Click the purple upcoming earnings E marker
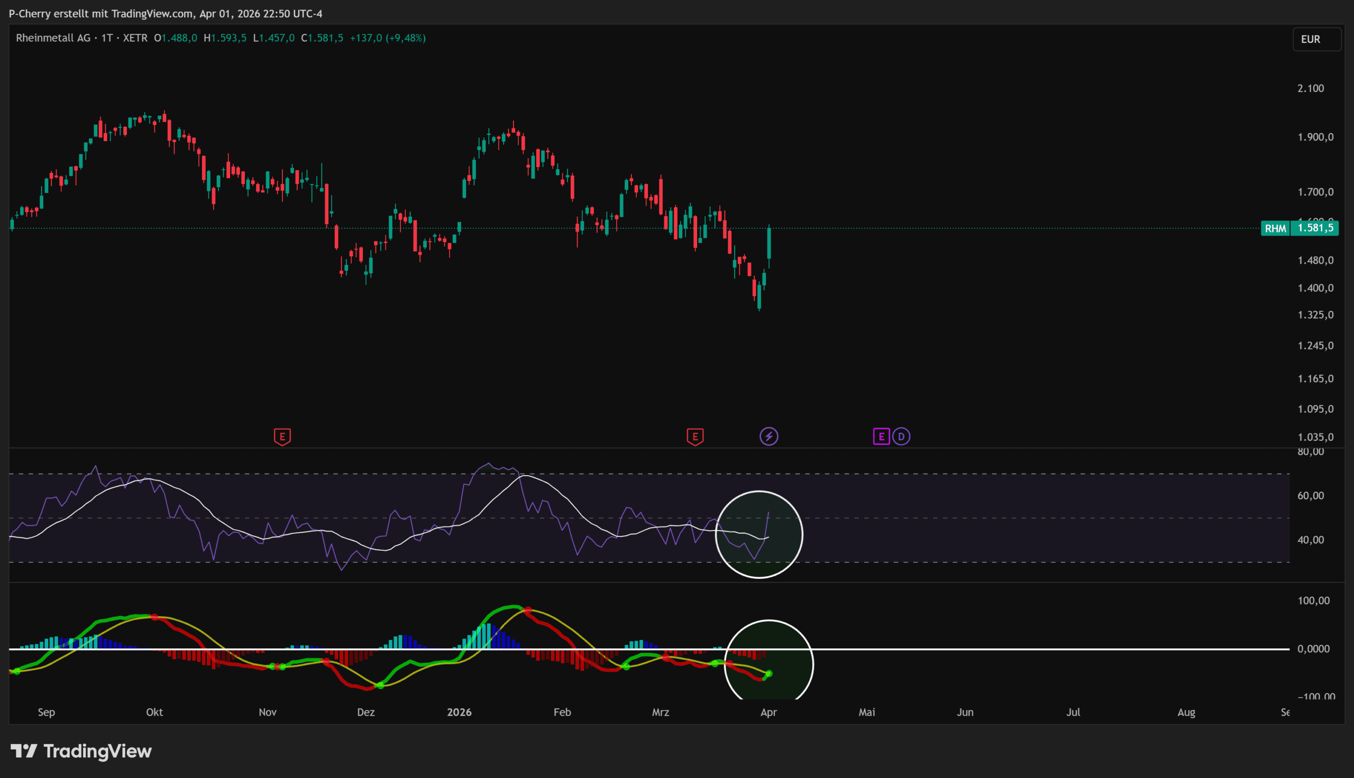 [881, 437]
